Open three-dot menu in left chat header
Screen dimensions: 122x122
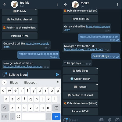[57, 4]
